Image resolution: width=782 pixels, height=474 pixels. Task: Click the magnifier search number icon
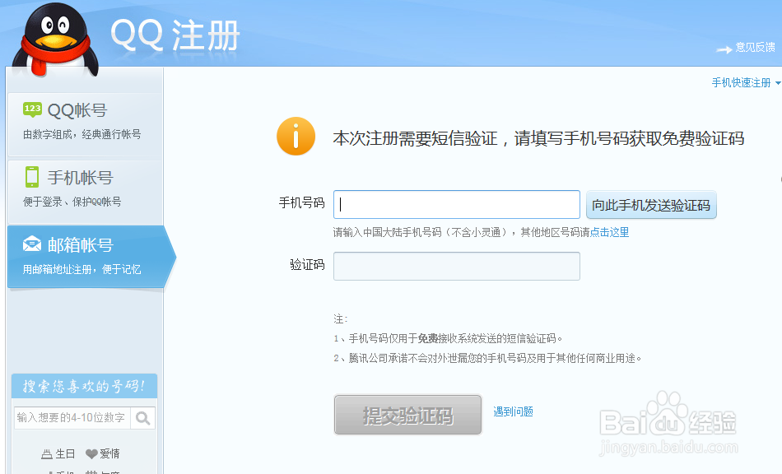[142, 418]
